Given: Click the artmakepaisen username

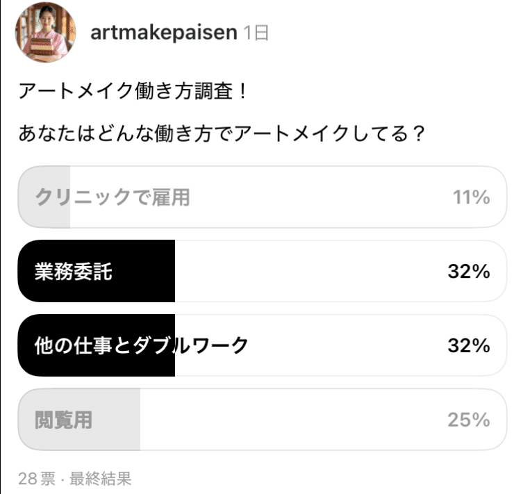Looking at the screenshot, I should click(163, 33).
